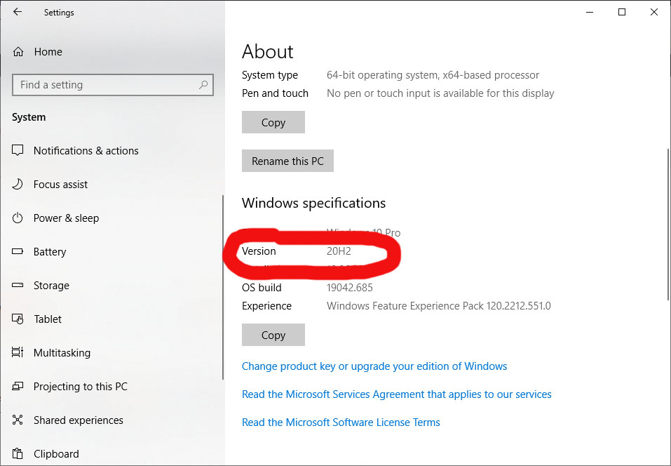Image resolution: width=671 pixels, height=466 pixels.
Task: Open Focus assist settings
Action: pos(60,185)
